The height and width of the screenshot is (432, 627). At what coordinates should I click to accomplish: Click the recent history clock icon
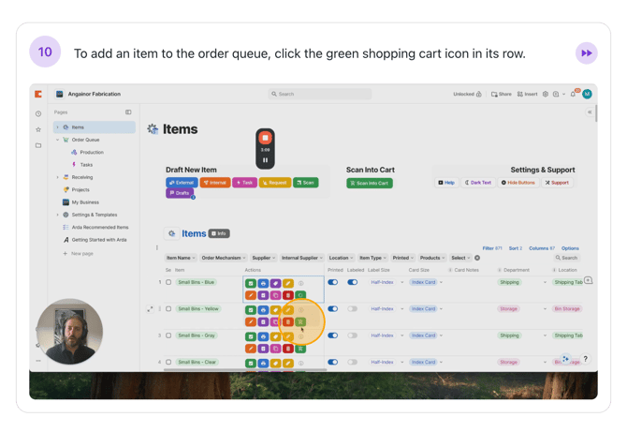[38, 113]
